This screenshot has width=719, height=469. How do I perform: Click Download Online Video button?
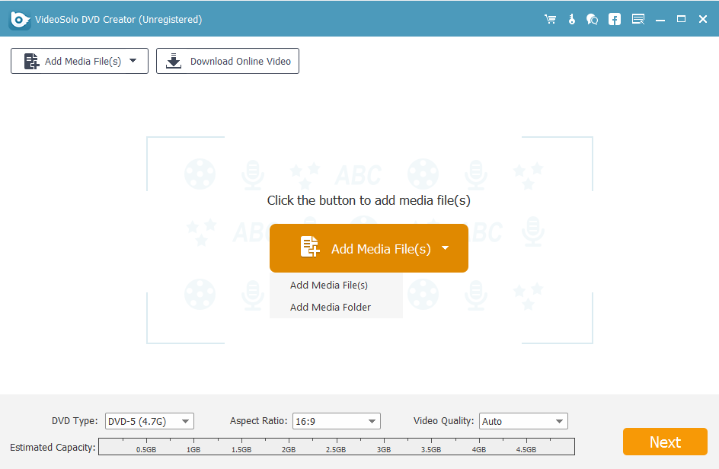pos(228,61)
